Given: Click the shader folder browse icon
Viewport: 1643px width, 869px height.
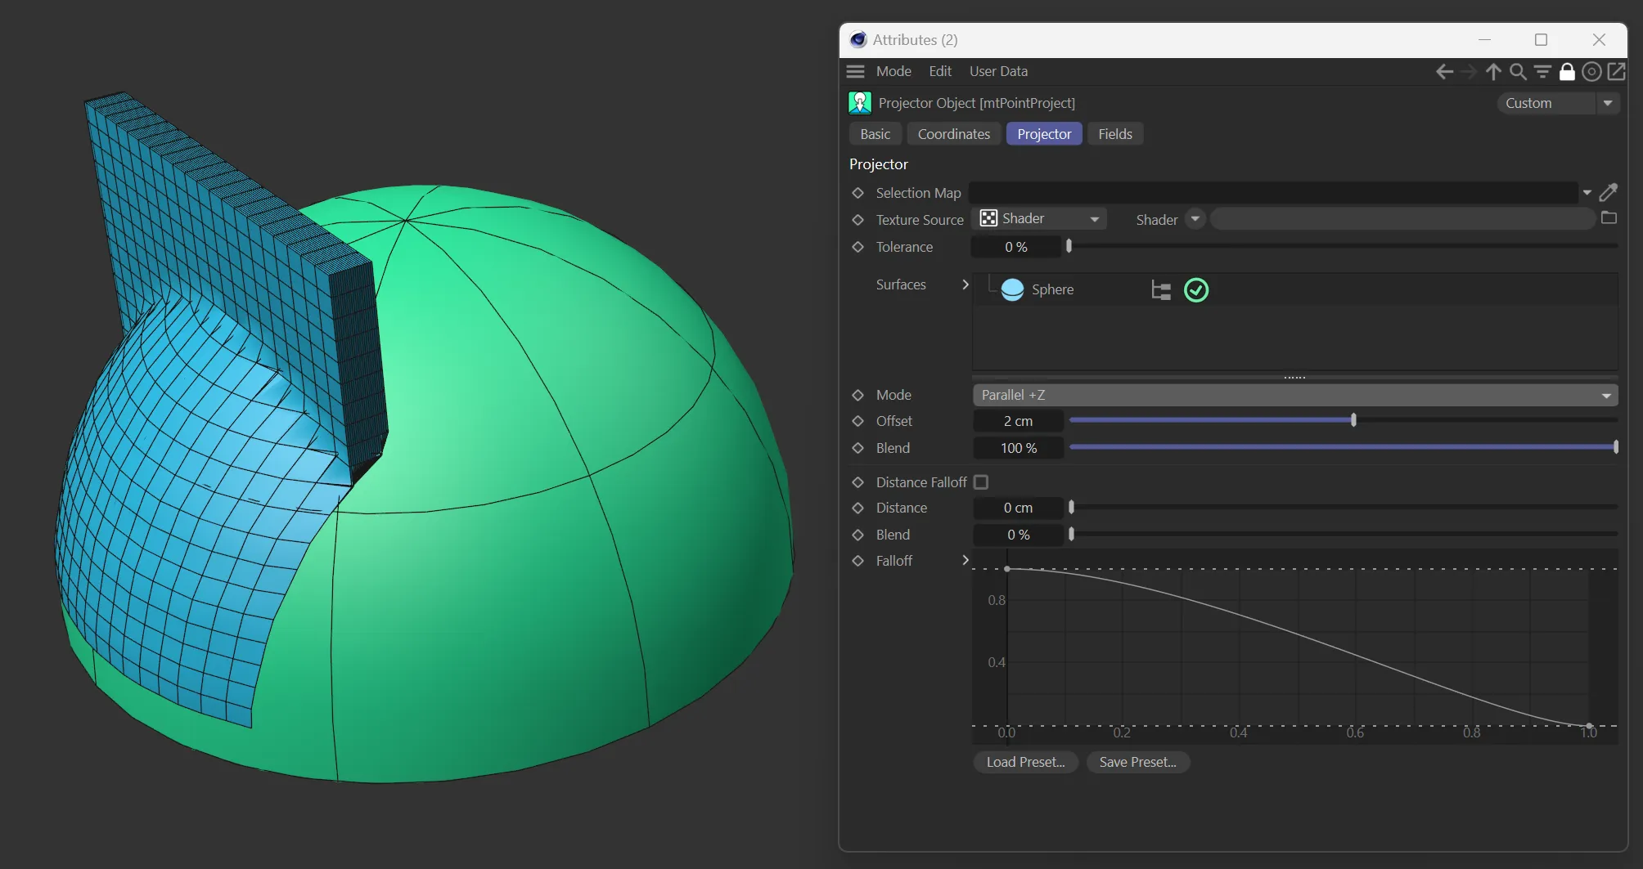Looking at the screenshot, I should point(1609,218).
